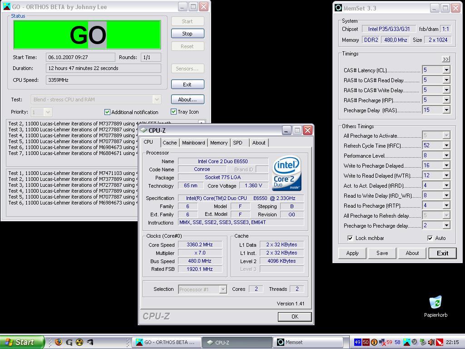Open the RAS# to CAS# Read Delay dropdown
465x349 pixels.
(446, 80)
